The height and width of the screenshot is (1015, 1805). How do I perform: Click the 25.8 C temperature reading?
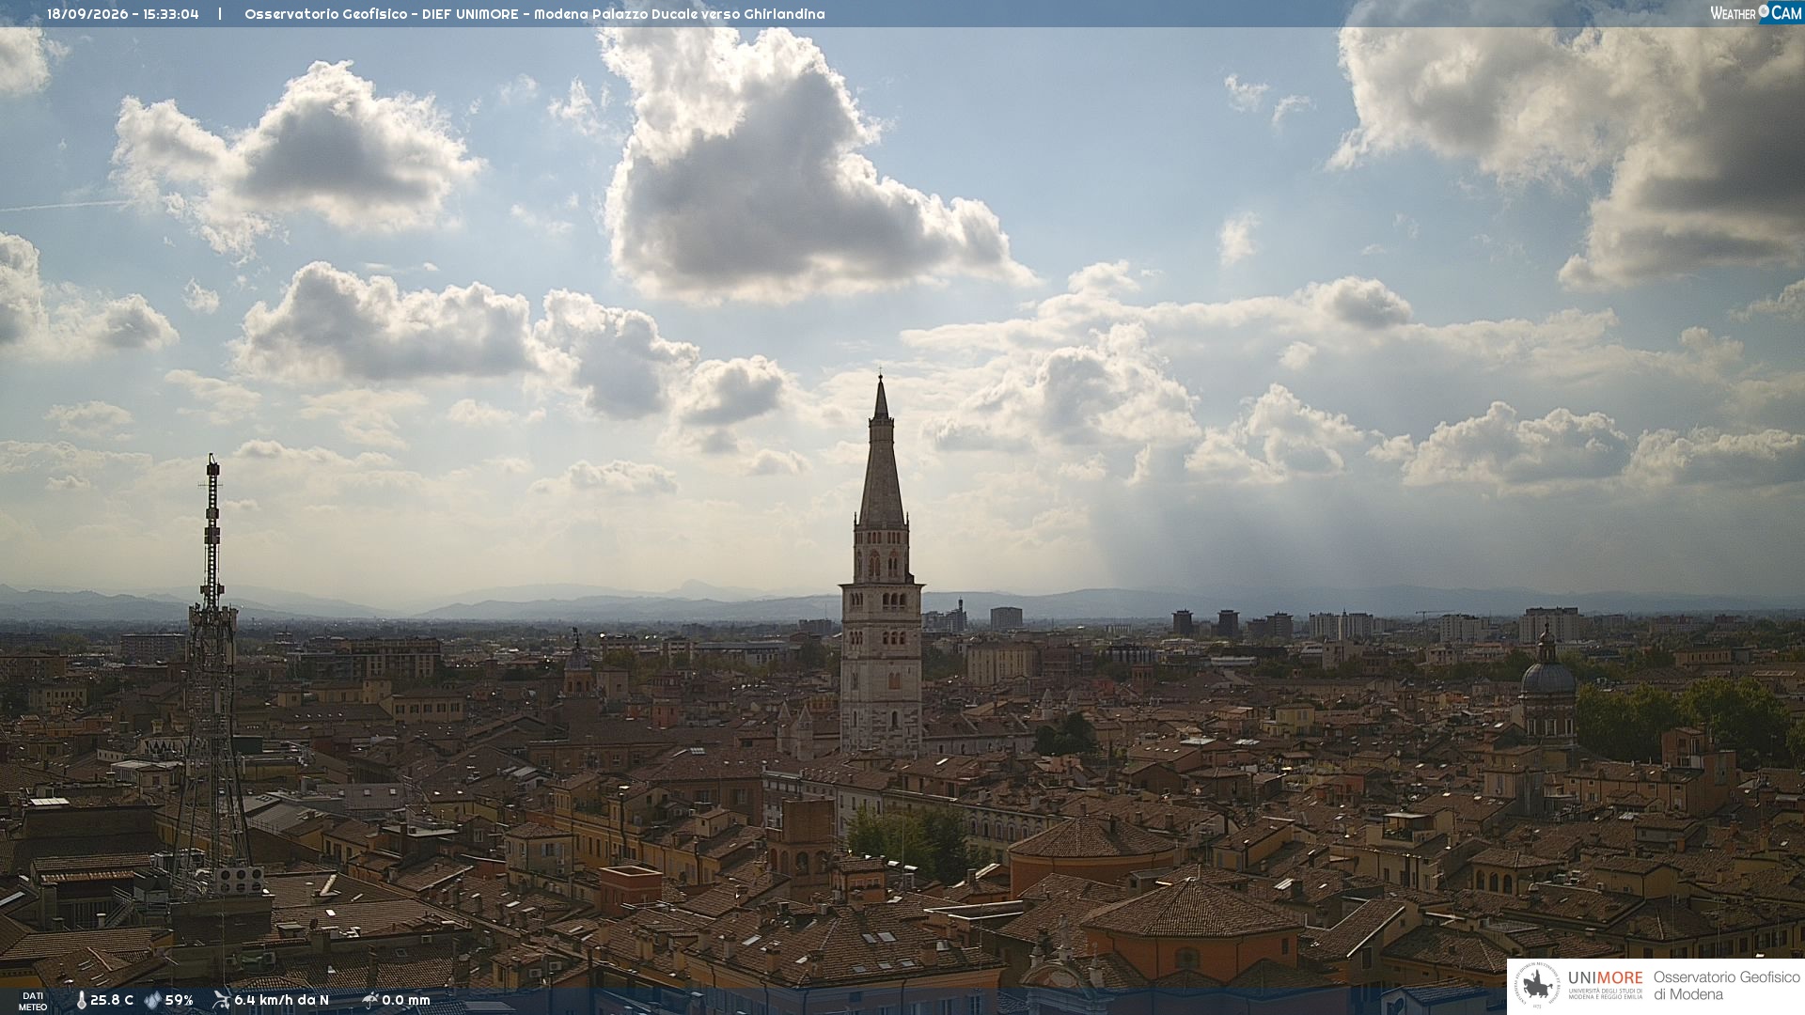112,1000
